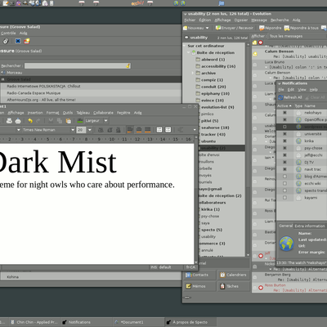Center align text in AbiWord
327x327 pixels.
pos(139,130)
